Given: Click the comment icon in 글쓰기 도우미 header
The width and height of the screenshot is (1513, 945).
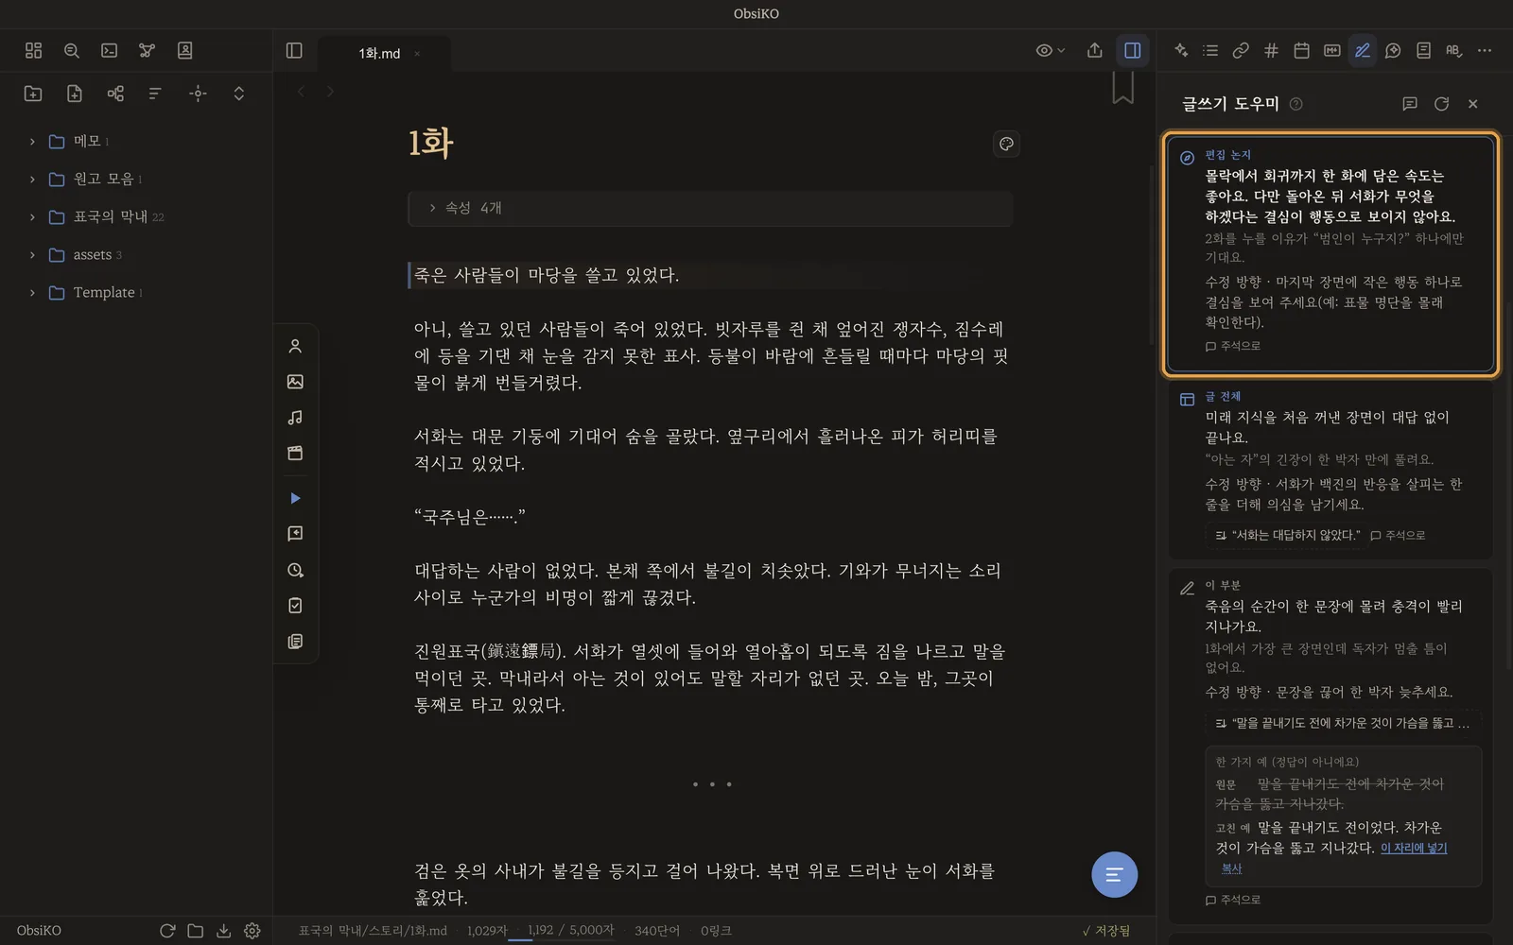Looking at the screenshot, I should [1410, 104].
